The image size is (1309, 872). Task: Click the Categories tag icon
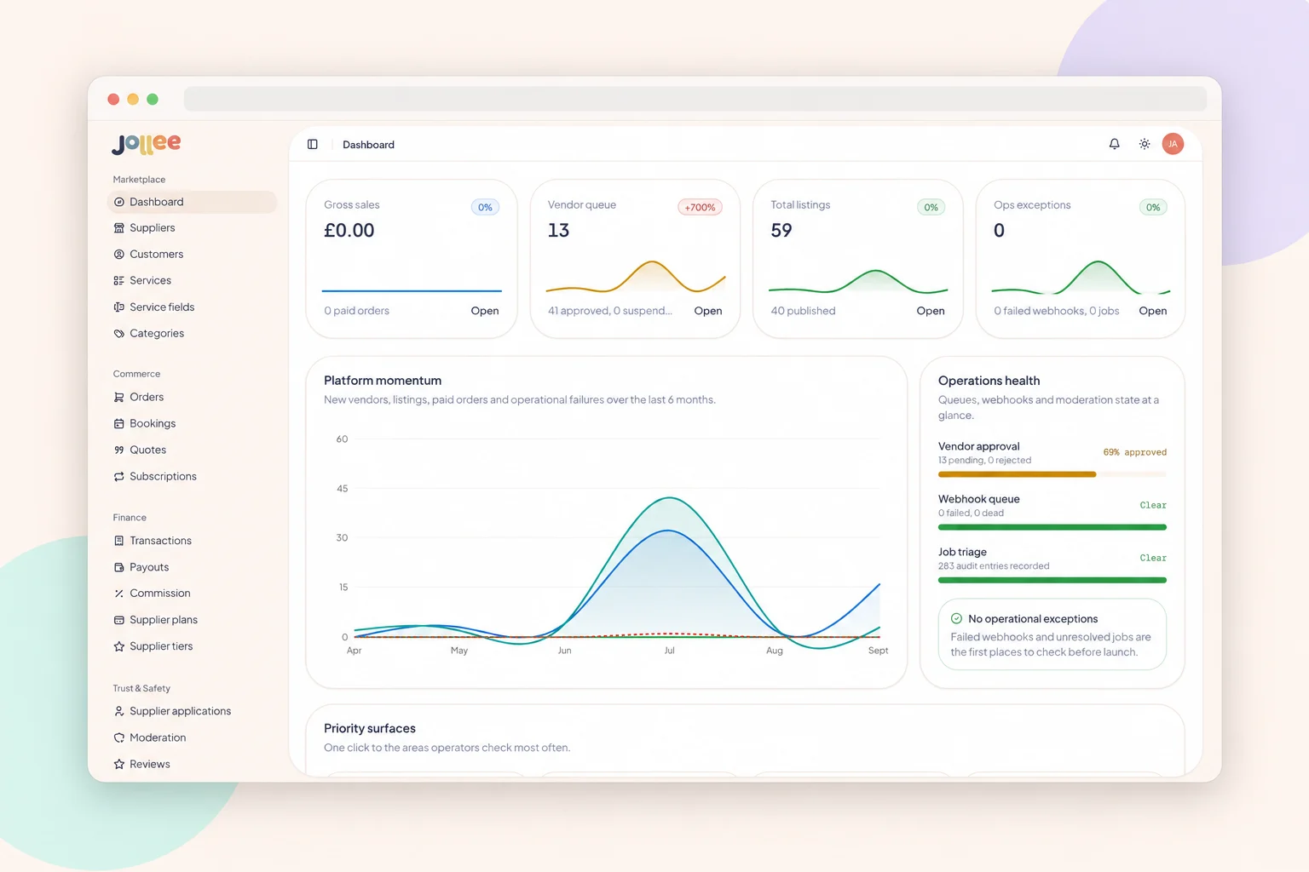(x=119, y=334)
